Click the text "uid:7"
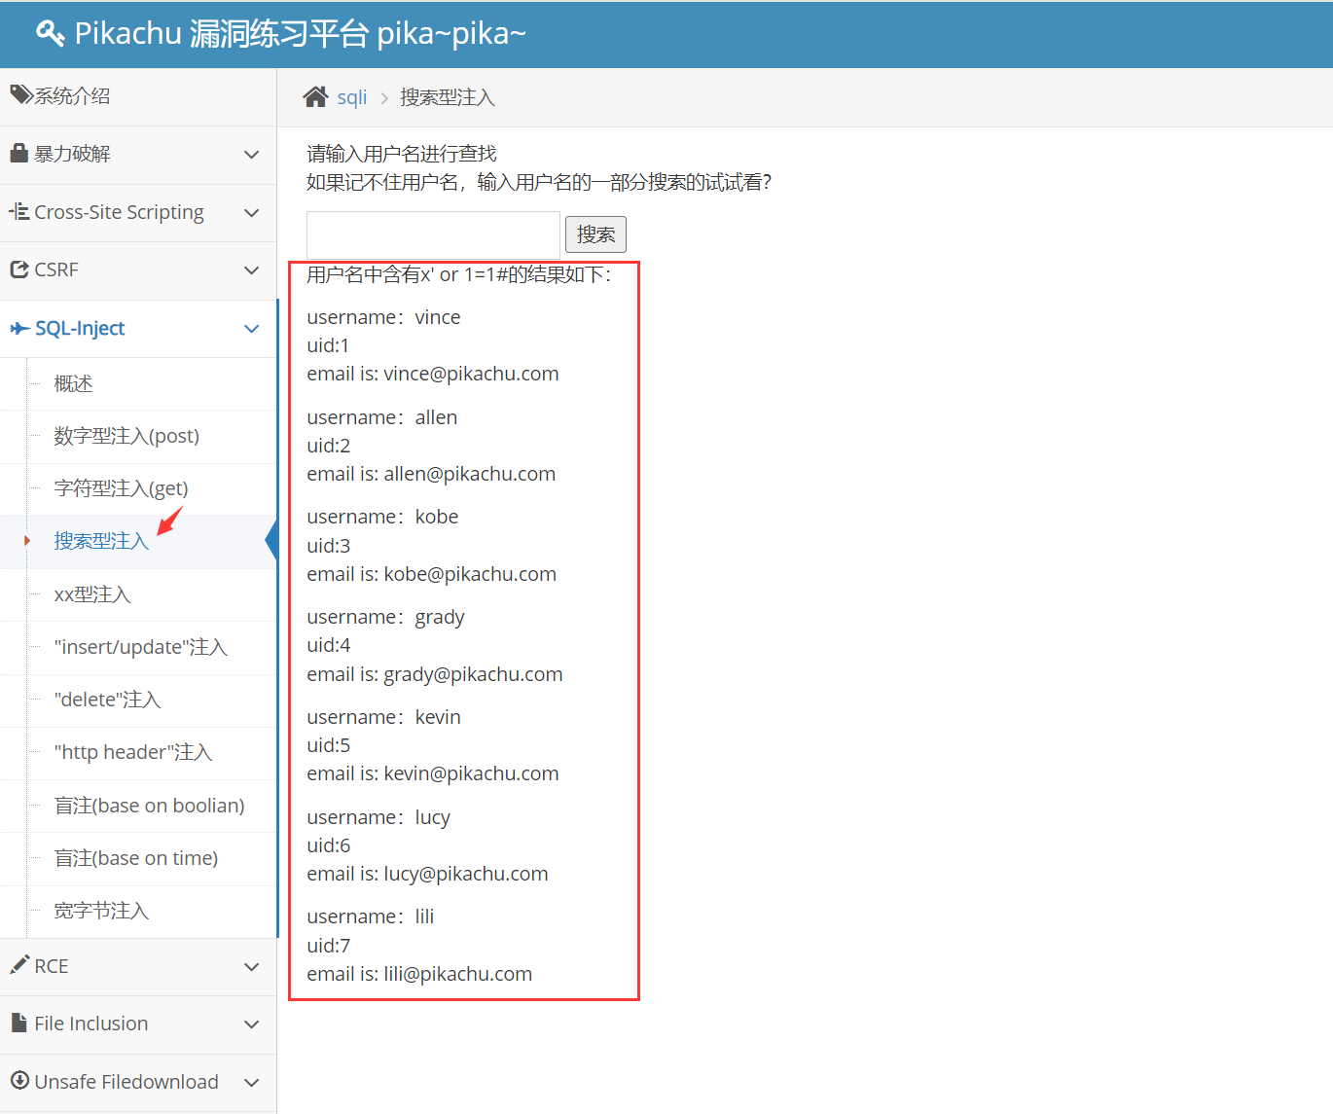This screenshot has width=1333, height=1114. (x=329, y=946)
